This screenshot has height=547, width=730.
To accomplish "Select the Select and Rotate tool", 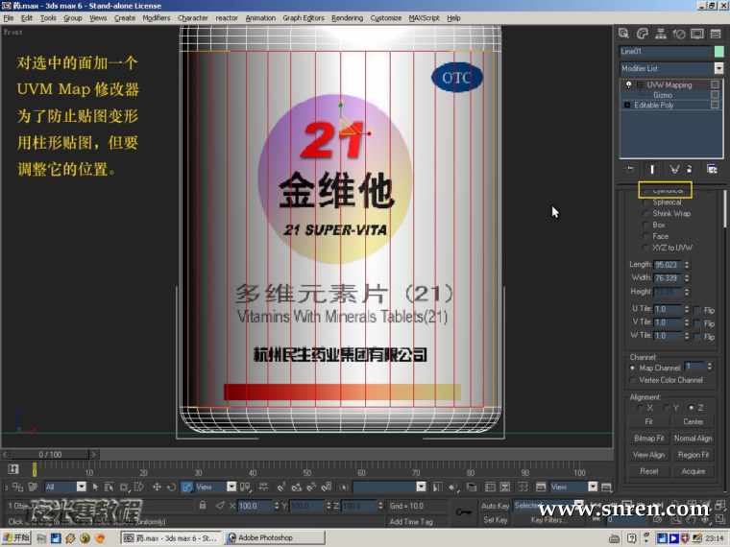I will coord(171,487).
